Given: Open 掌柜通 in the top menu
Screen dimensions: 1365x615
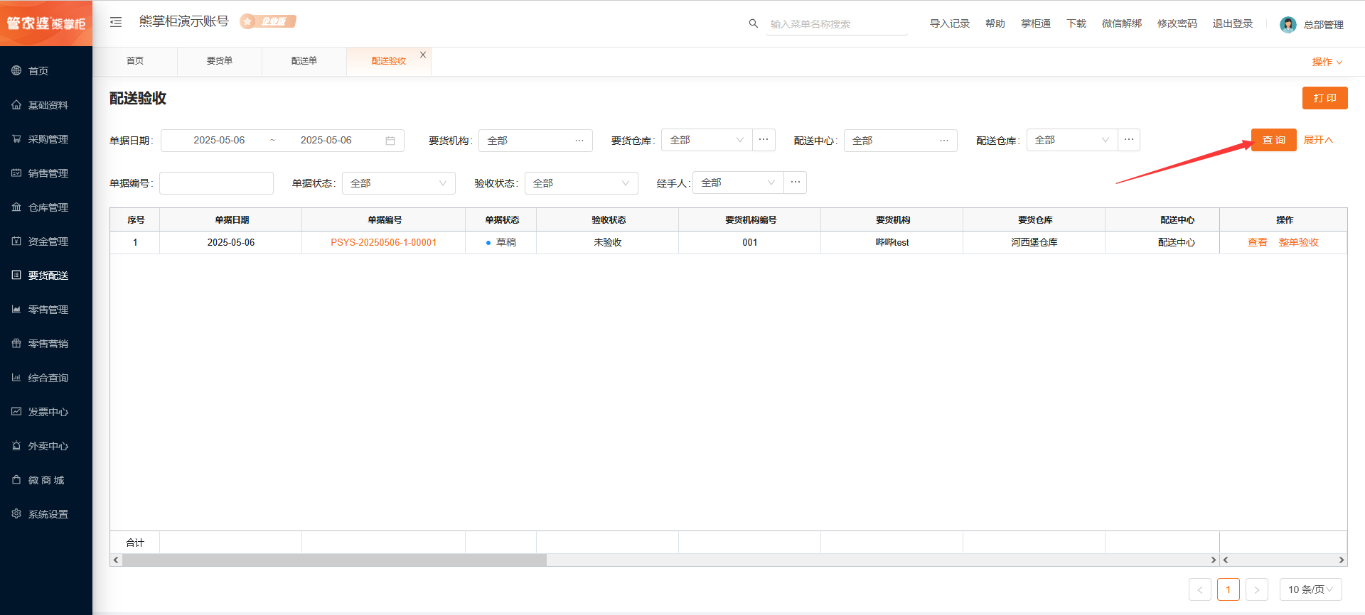Looking at the screenshot, I should tap(1036, 23).
